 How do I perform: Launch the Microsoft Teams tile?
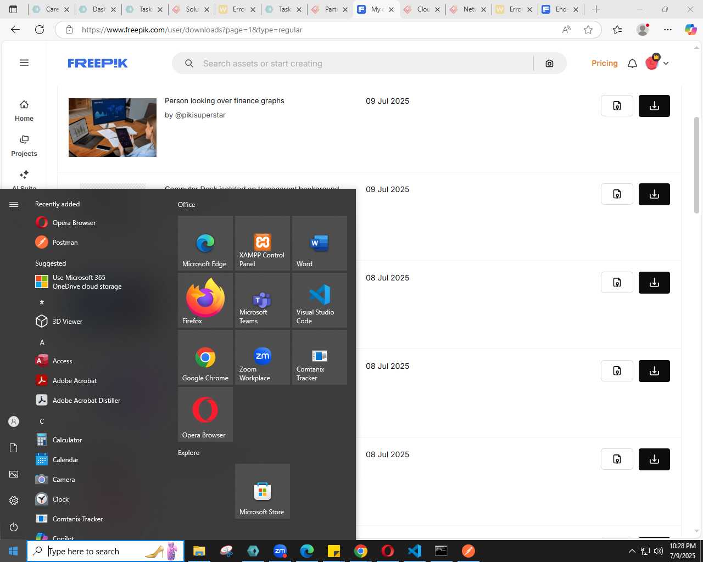click(263, 300)
